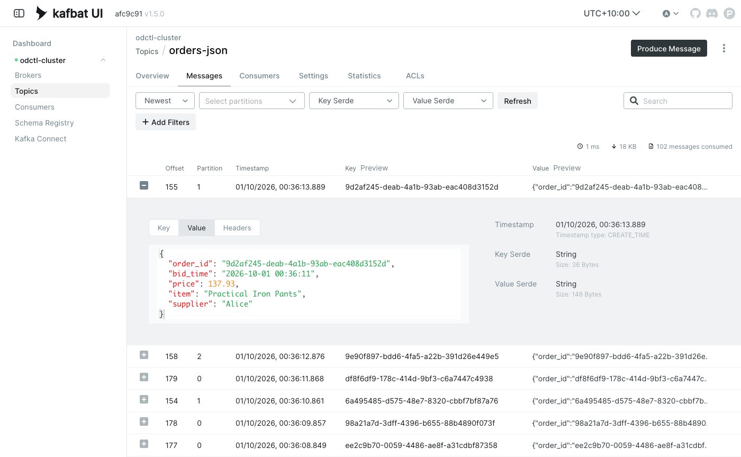Collapse the odctl-cluster sidebar section

[103, 60]
